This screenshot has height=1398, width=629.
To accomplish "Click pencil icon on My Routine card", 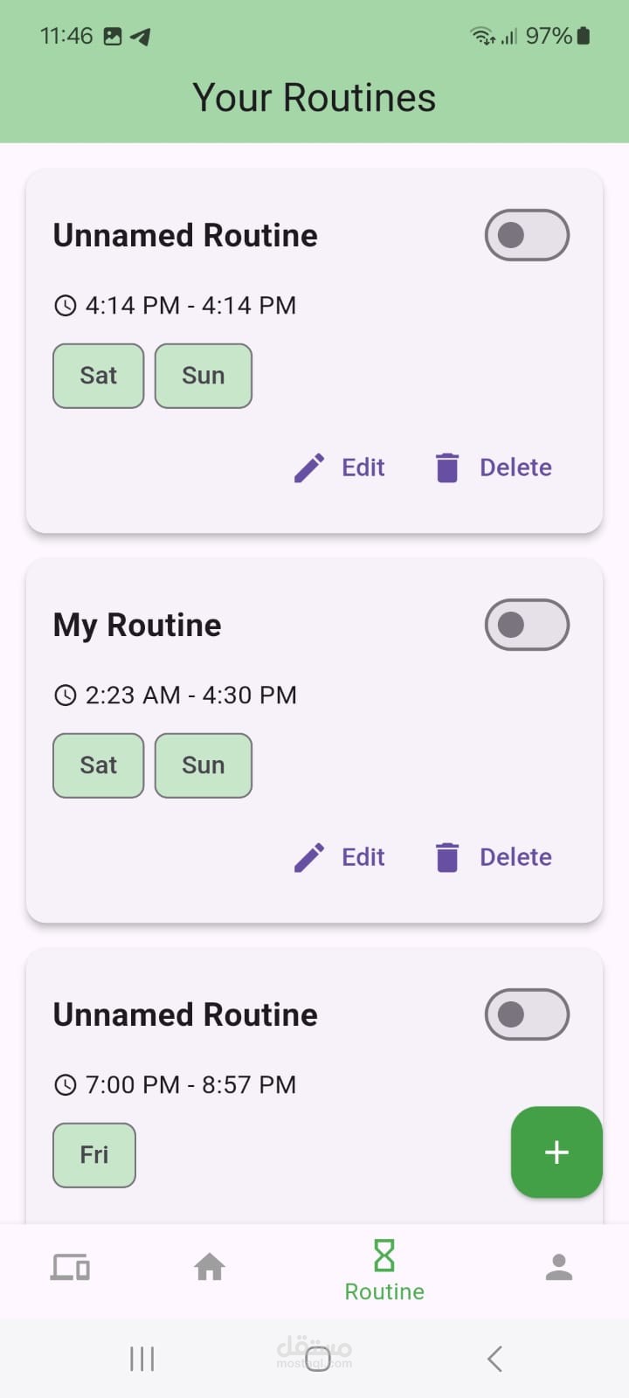I will click(x=309, y=857).
